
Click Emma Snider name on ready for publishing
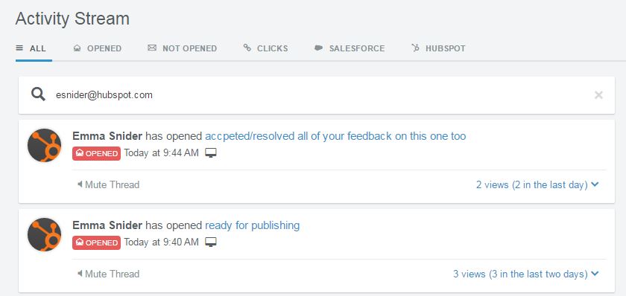click(x=107, y=225)
